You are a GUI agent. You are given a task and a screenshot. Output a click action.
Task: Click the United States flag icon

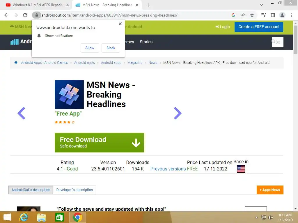coord(241,169)
